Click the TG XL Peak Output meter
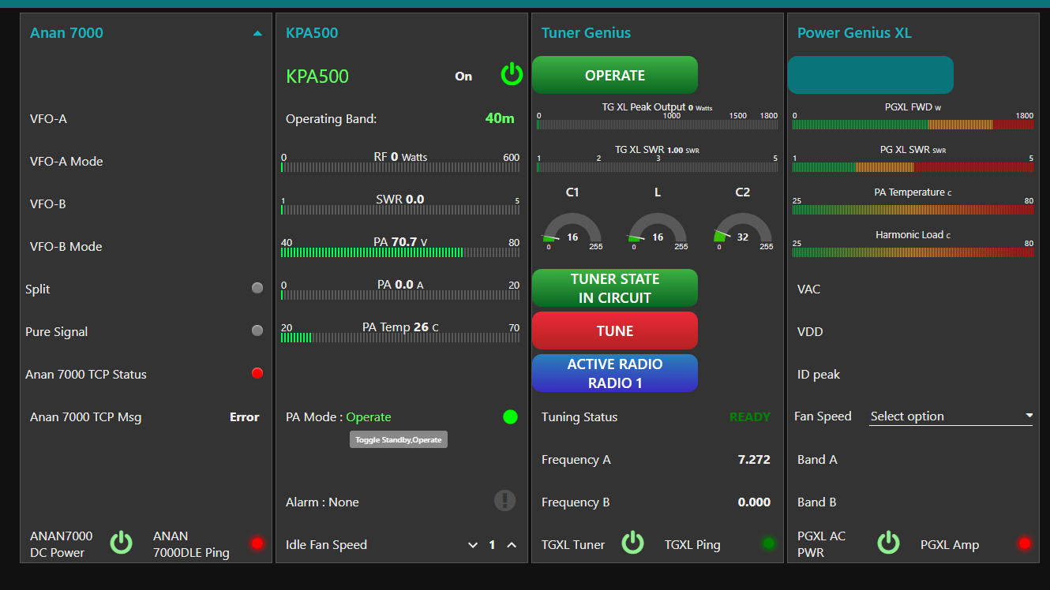 pyautogui.click(x=657, y=124)
